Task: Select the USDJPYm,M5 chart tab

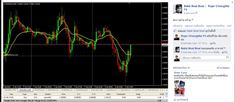Action: click(x=140, y=90)
